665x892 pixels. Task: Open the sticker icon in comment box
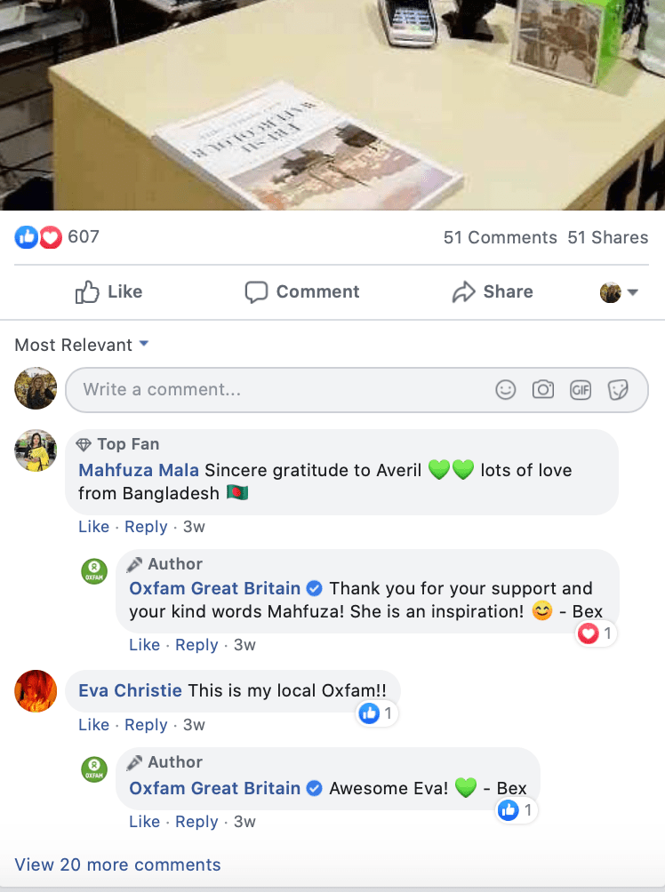tap(618, 390)
